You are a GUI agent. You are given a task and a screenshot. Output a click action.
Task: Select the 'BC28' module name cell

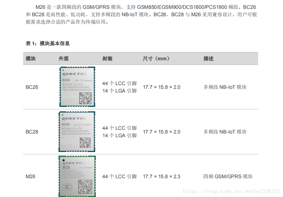tap(32, 132)
